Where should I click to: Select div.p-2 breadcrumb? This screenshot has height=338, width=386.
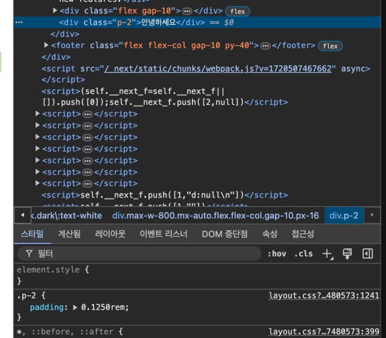[x=344, y=216]
